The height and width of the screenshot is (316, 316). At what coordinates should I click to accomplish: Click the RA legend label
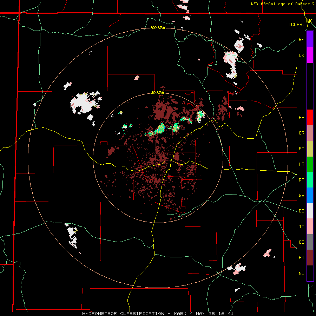pos(301,180)
